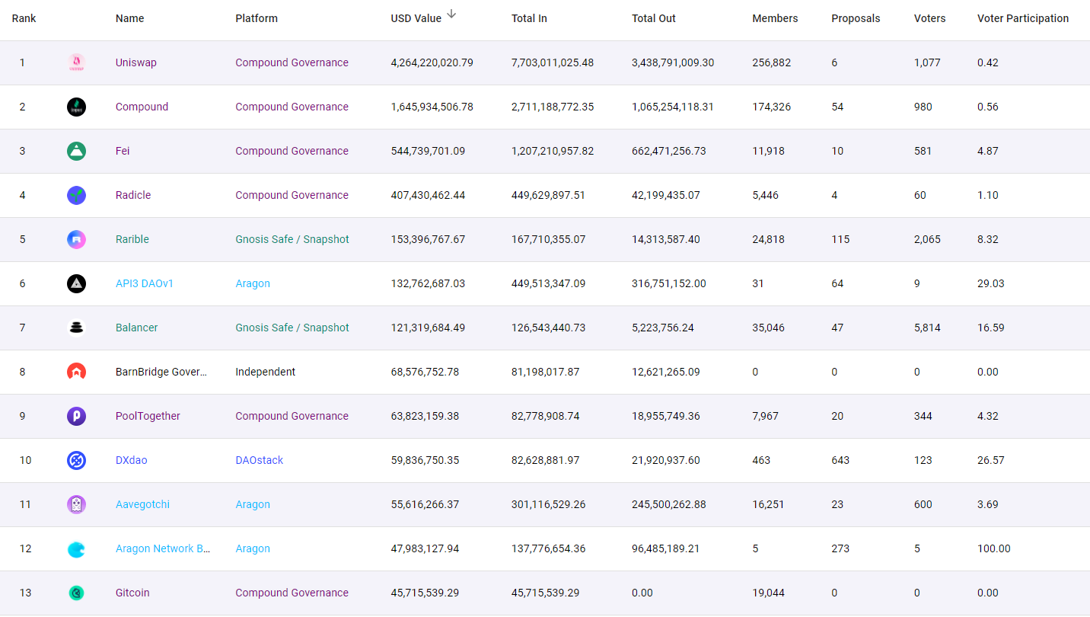
Task: Click the DXdao logo icon
Action: [76, 460]
